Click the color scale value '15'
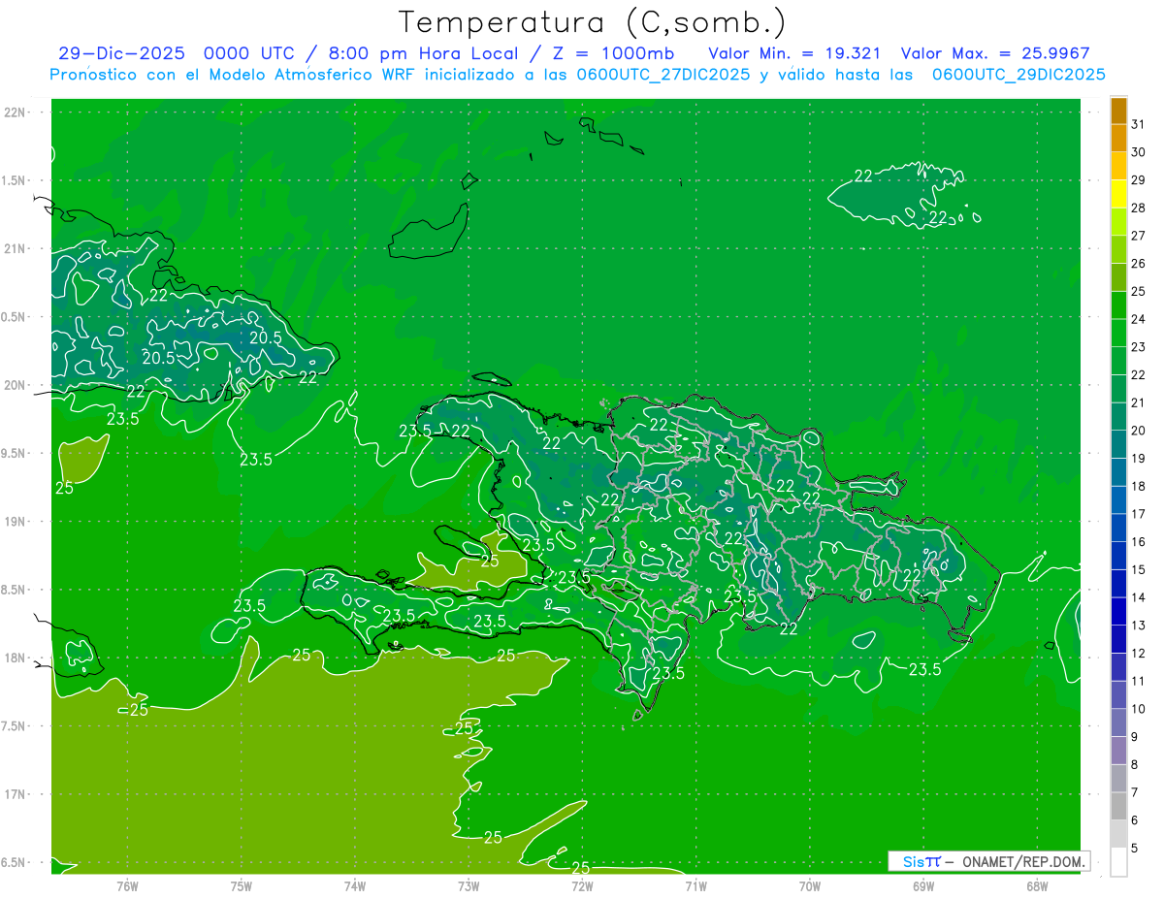Screen dimensions: 1164x899 pyautogui.click(x=1139, y=569)
